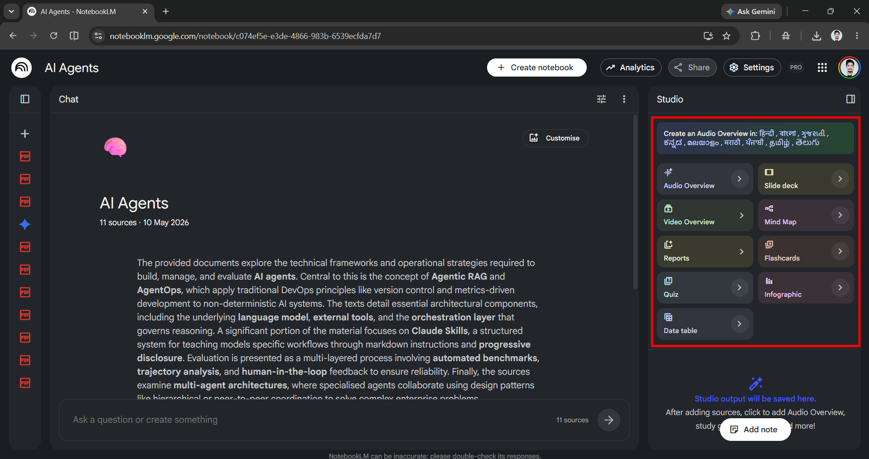Open Analytics
The height and width of the screenshot is (459, 869).
pos(630,68)
